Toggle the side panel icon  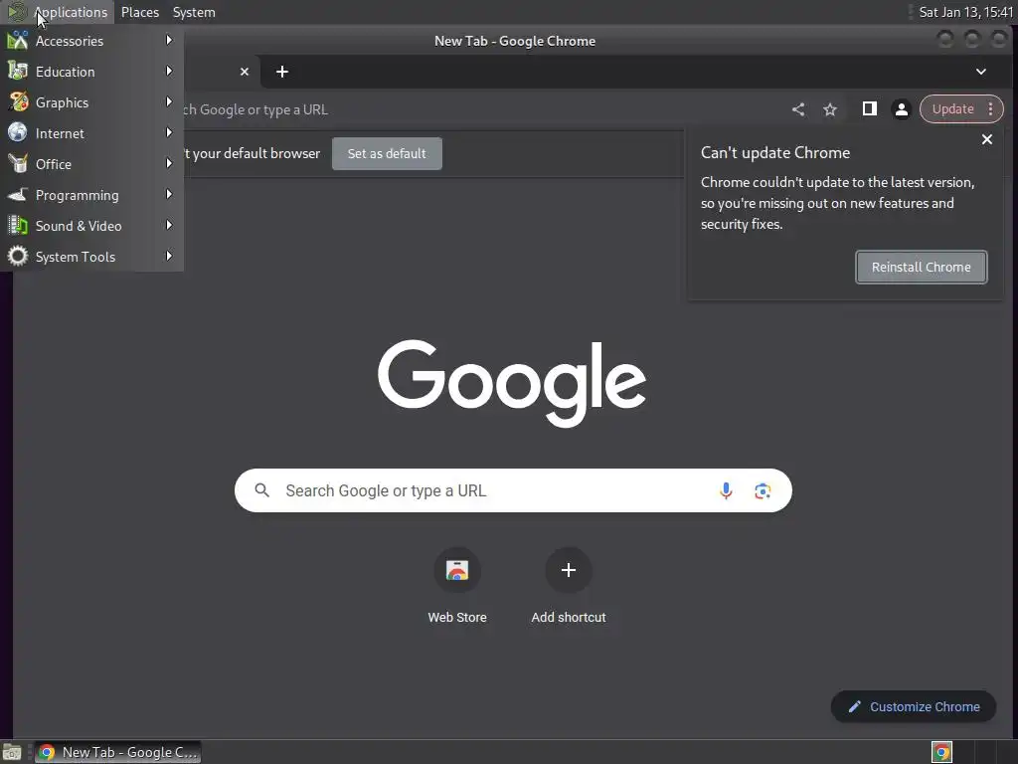(x=869, y=109)
